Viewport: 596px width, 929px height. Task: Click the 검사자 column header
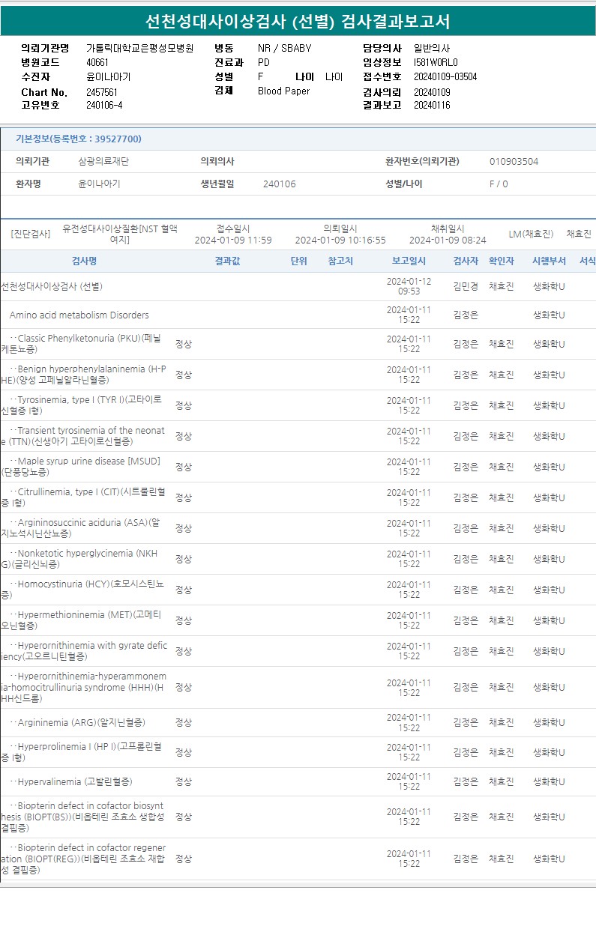coord(466,261)
